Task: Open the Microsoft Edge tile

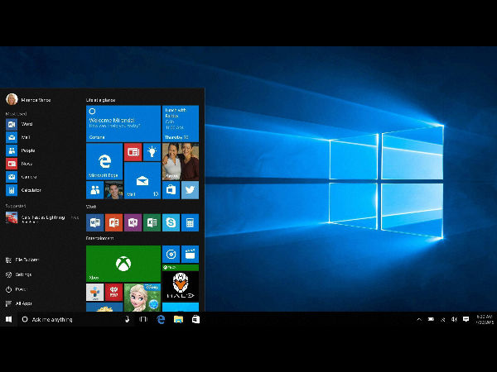Action: 104,161
